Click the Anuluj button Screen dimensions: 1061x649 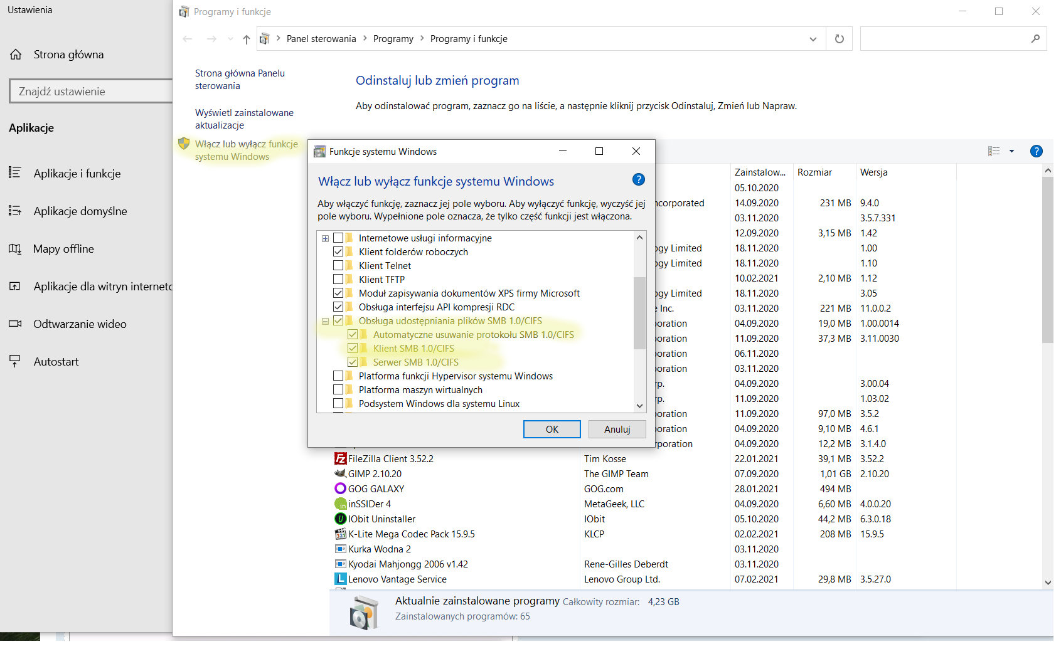[617, 429]
